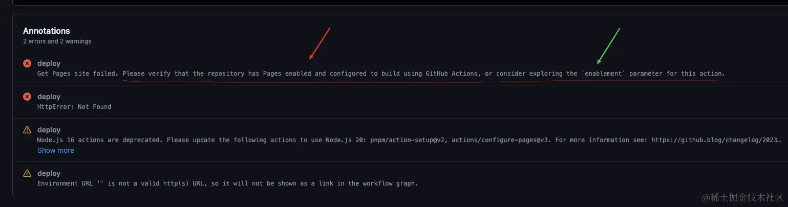Screen dimensions: 788x207
Task: Open the deploy job above Node.js 16 warning
Action: [49, 130]
